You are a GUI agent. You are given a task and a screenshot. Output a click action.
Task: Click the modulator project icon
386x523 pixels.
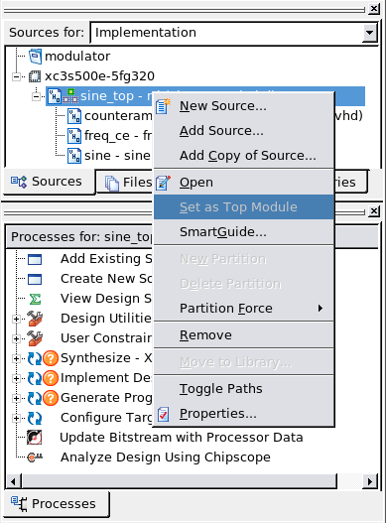tap(35, 56)
